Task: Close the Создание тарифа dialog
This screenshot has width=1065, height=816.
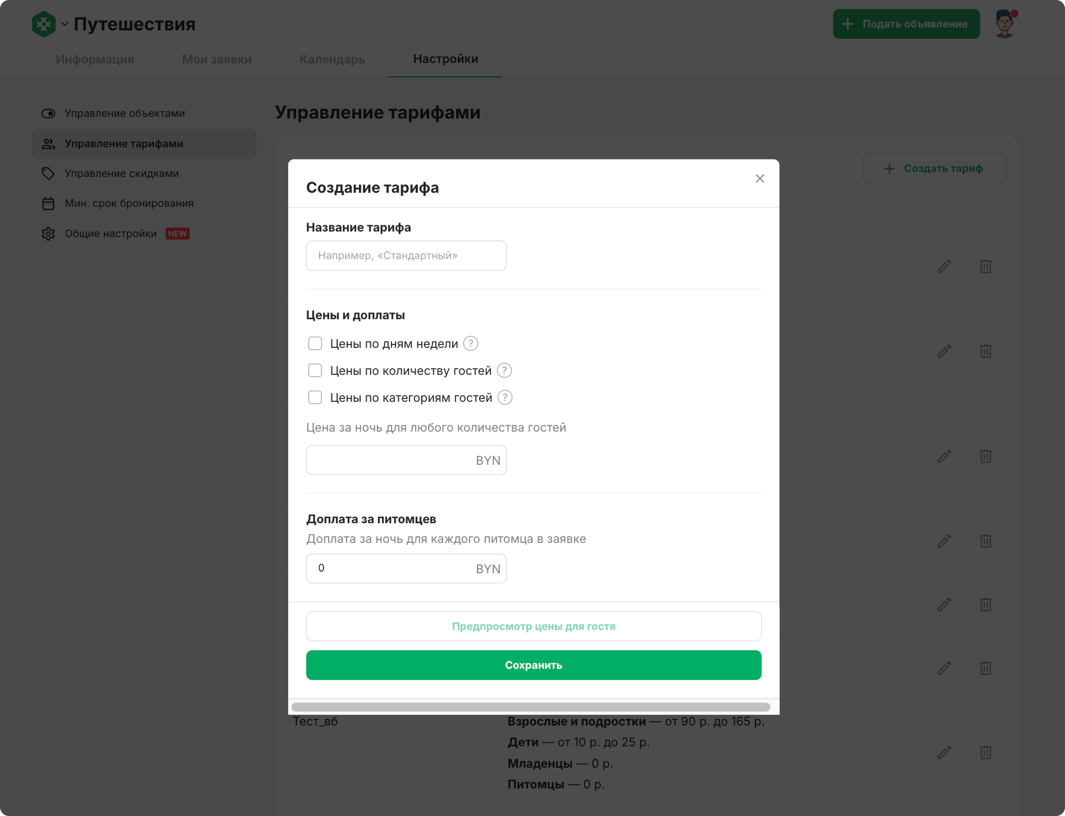Action: coord(759,179)
